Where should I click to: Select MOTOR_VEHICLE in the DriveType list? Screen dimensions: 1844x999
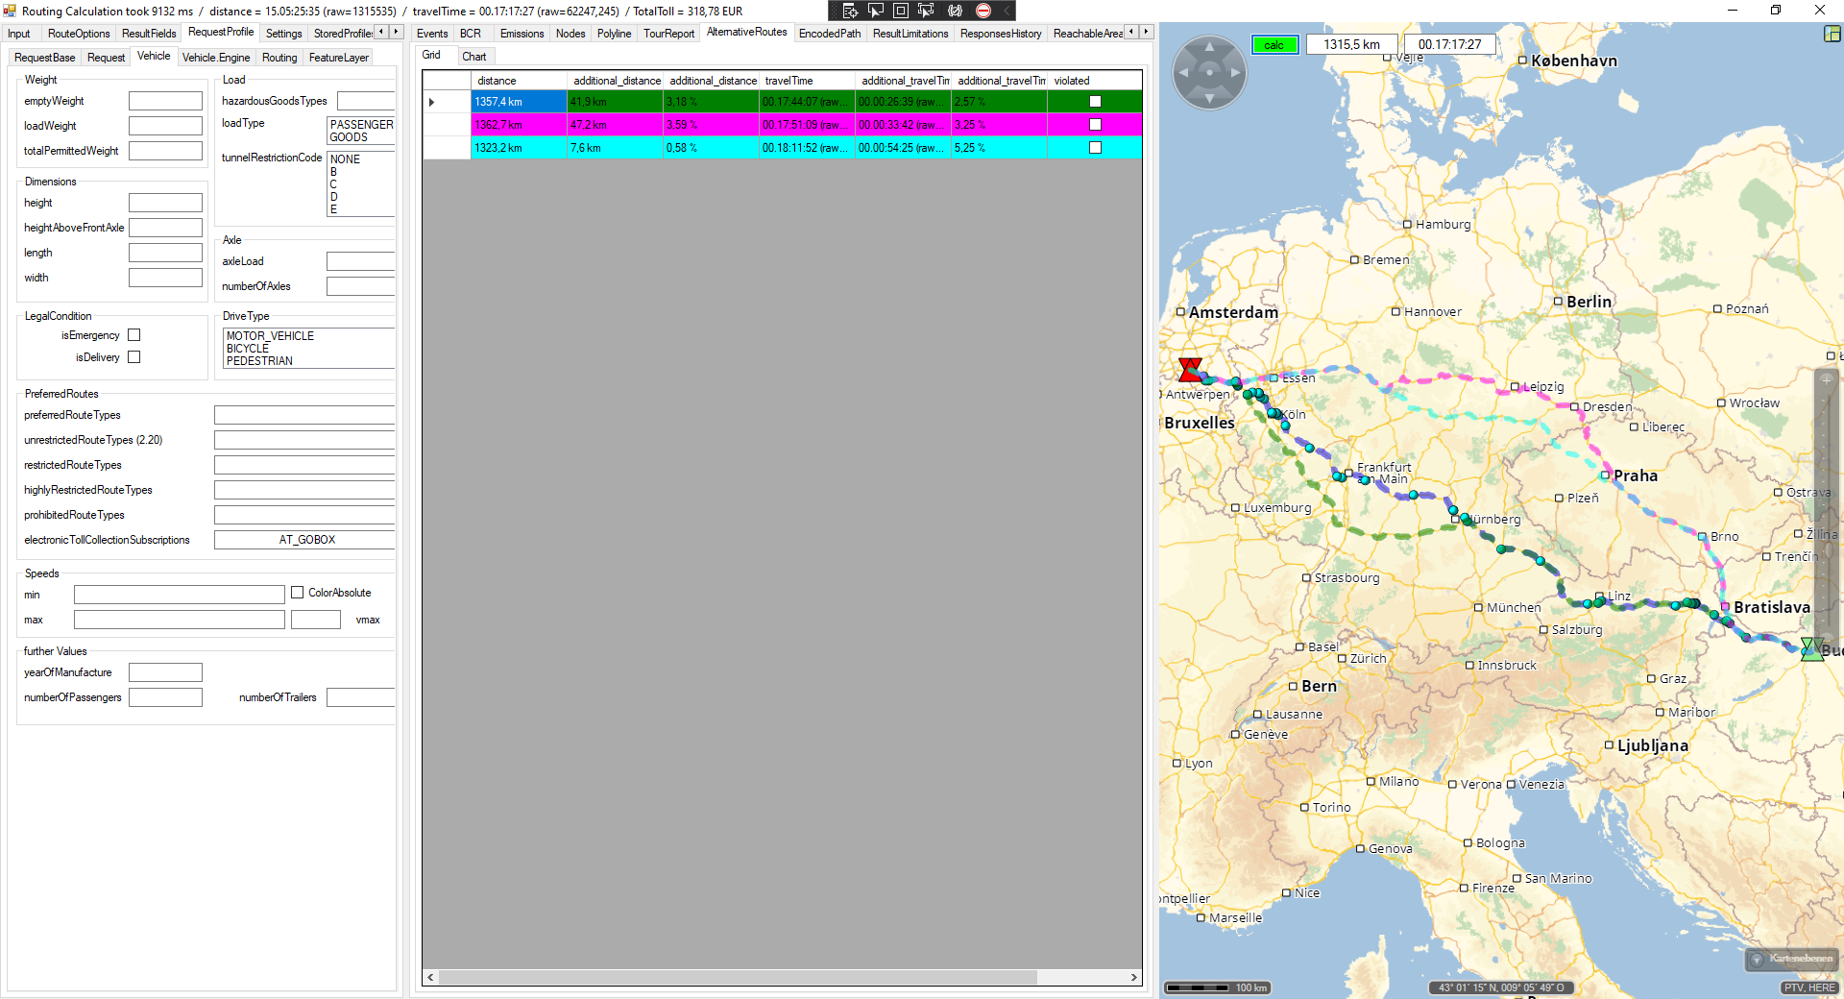click(271, 336)
